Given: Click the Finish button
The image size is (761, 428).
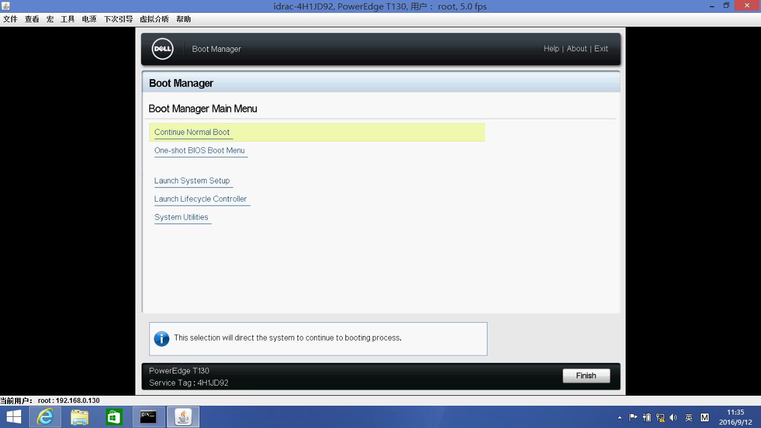Looking at the screenshot, I should (586, 376).
